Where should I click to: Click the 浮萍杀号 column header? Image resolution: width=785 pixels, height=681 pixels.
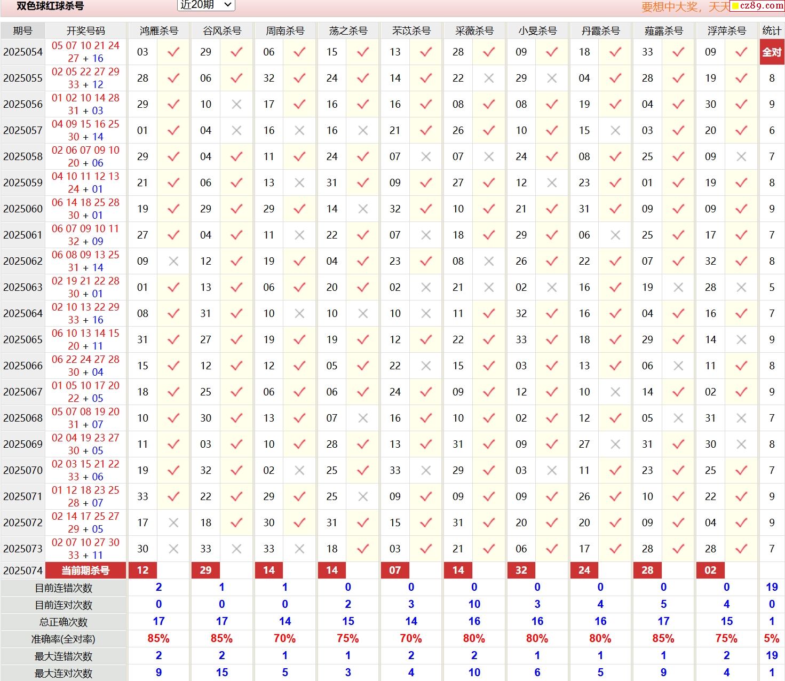pos(726,31)
